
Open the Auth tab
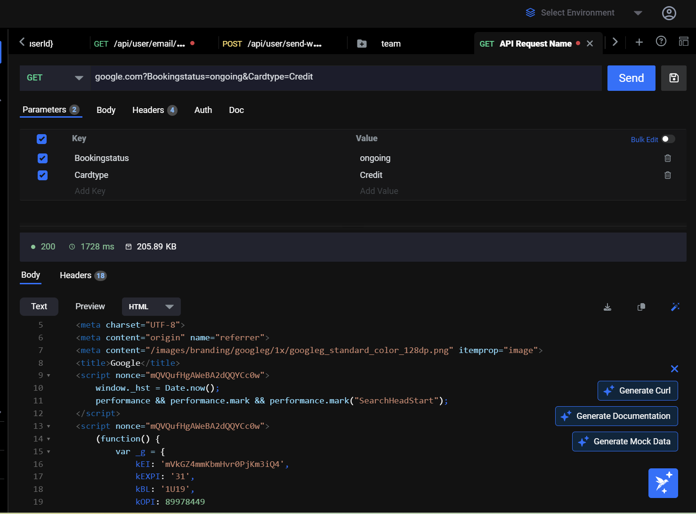203,110
